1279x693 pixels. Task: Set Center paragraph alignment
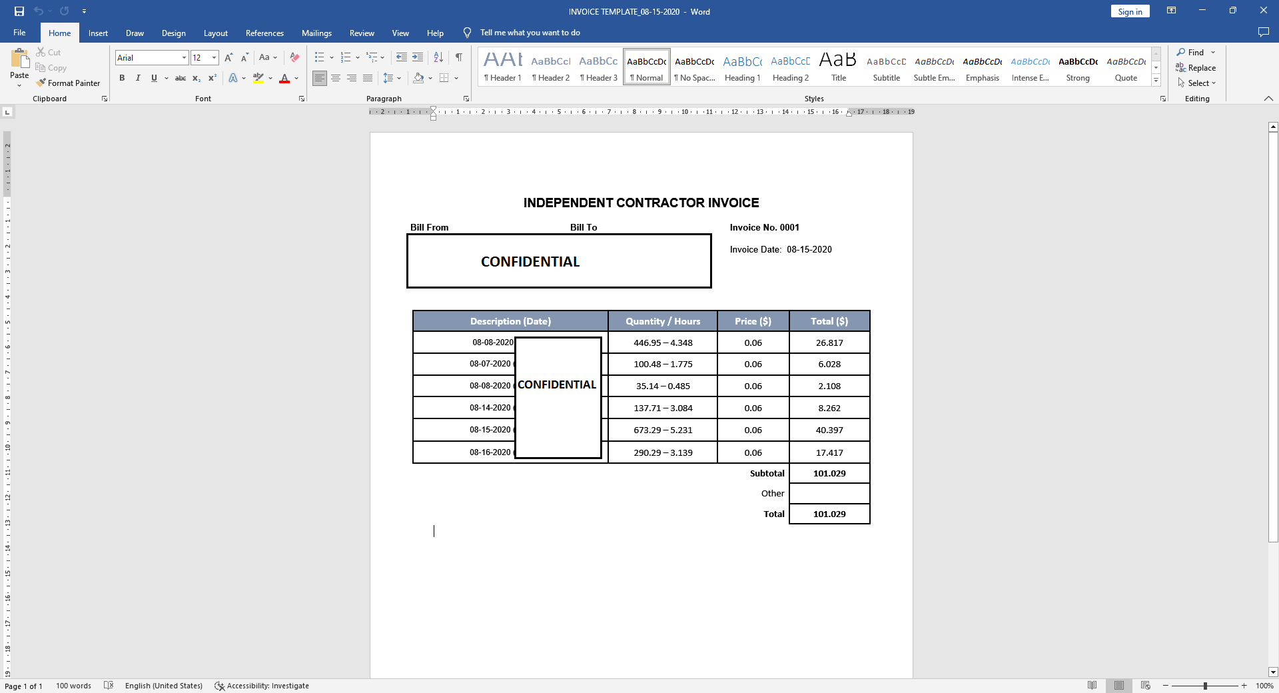click(x=336, y=79)
